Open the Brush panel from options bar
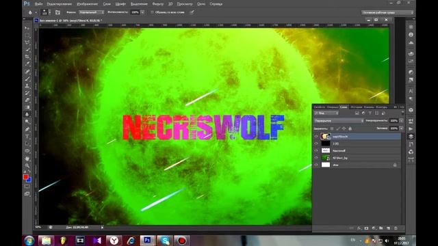The width and height of the screenshot is (438, 246). click(x=57, y=12)
